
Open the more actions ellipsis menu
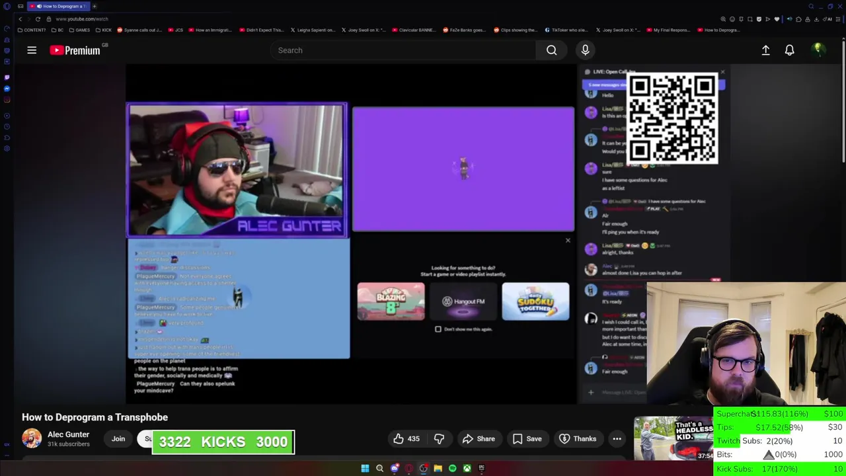[617, 439]
